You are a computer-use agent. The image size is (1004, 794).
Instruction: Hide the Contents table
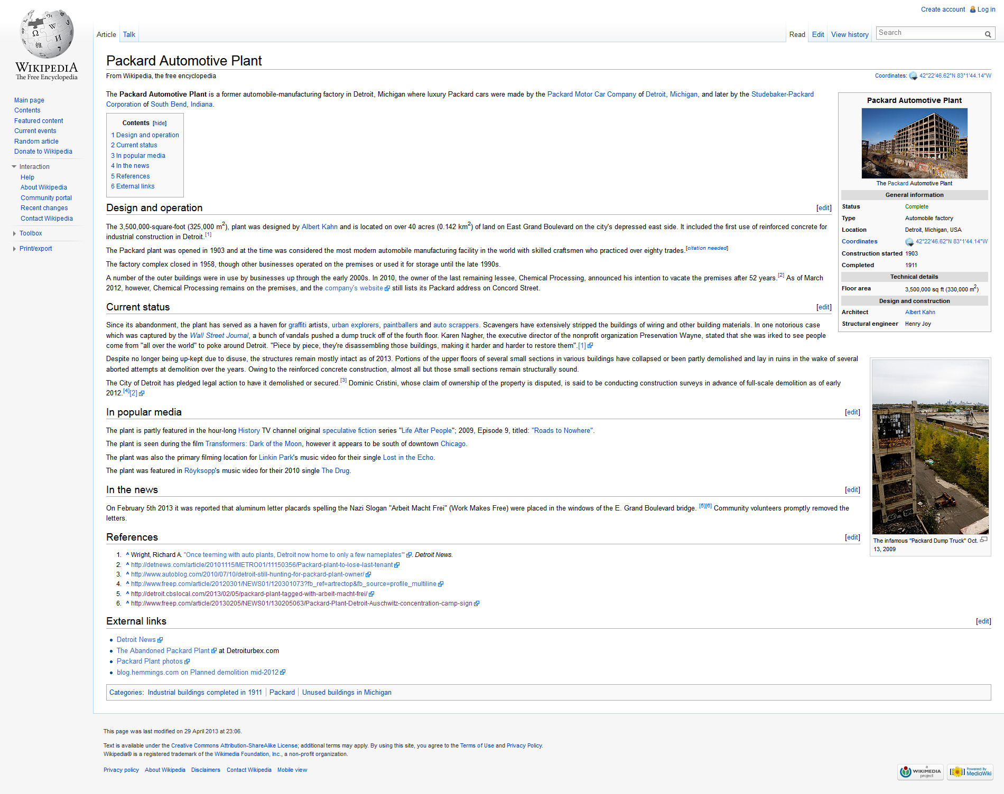tap(160, 123)
